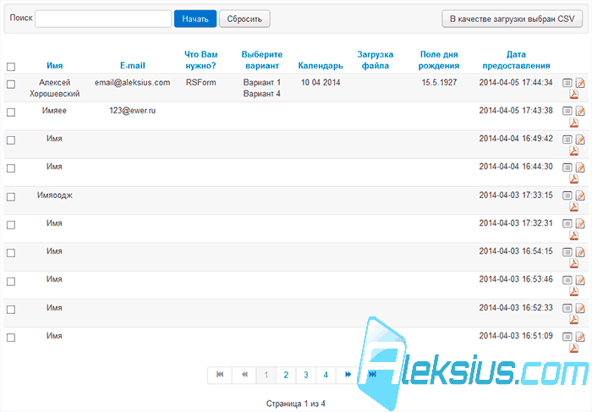
Task: Check the Имяоодж row checkbox
Action: [11, 197]
